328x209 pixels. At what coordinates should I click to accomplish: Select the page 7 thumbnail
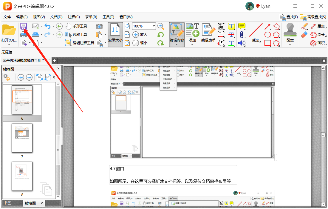coord(22,138)
